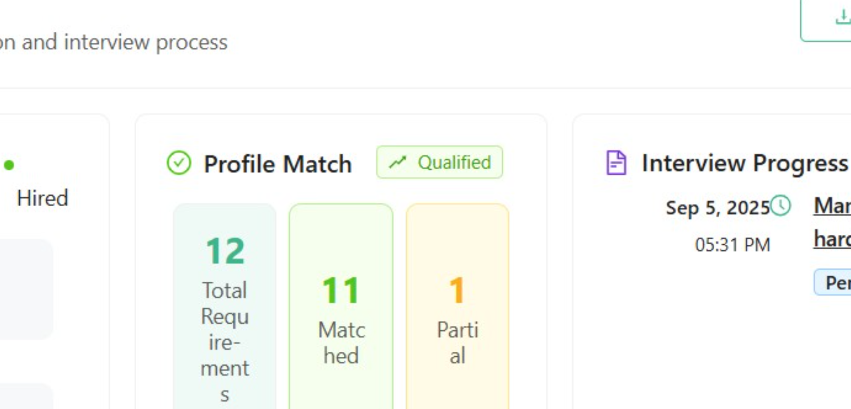Click the 05:31 PM interview time

click(x=732, y=245)
